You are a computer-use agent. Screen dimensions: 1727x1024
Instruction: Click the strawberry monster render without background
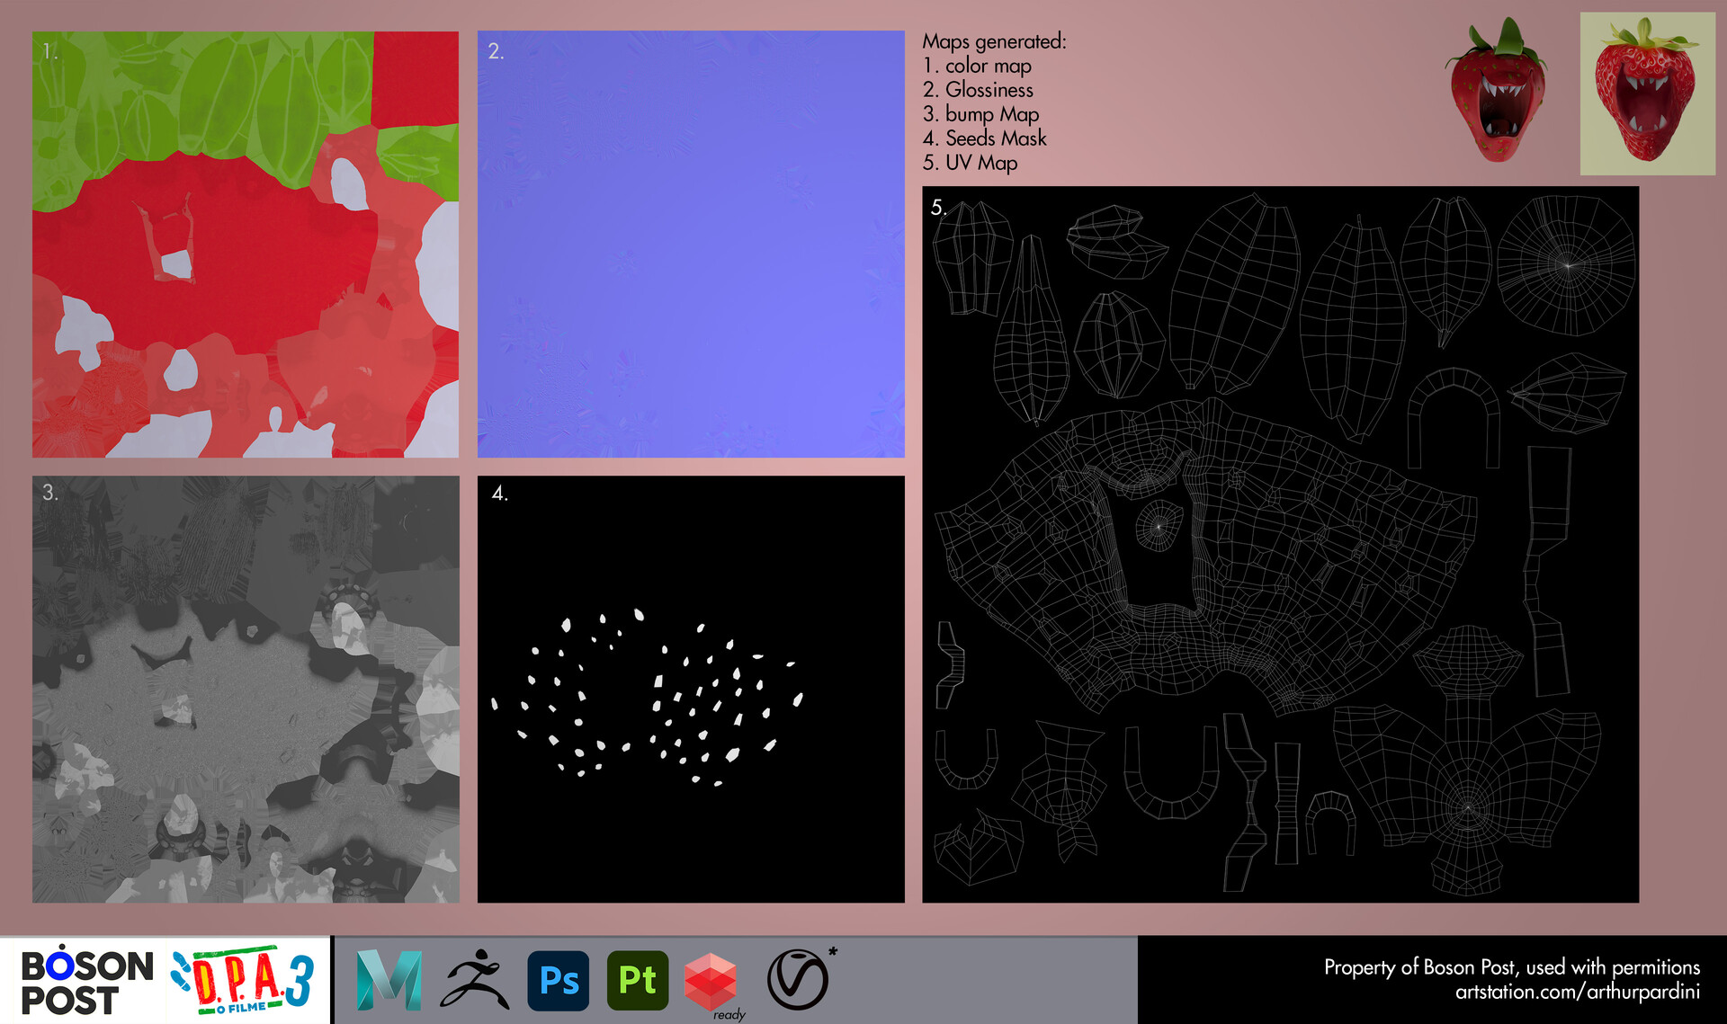[x=1497, y=92]
